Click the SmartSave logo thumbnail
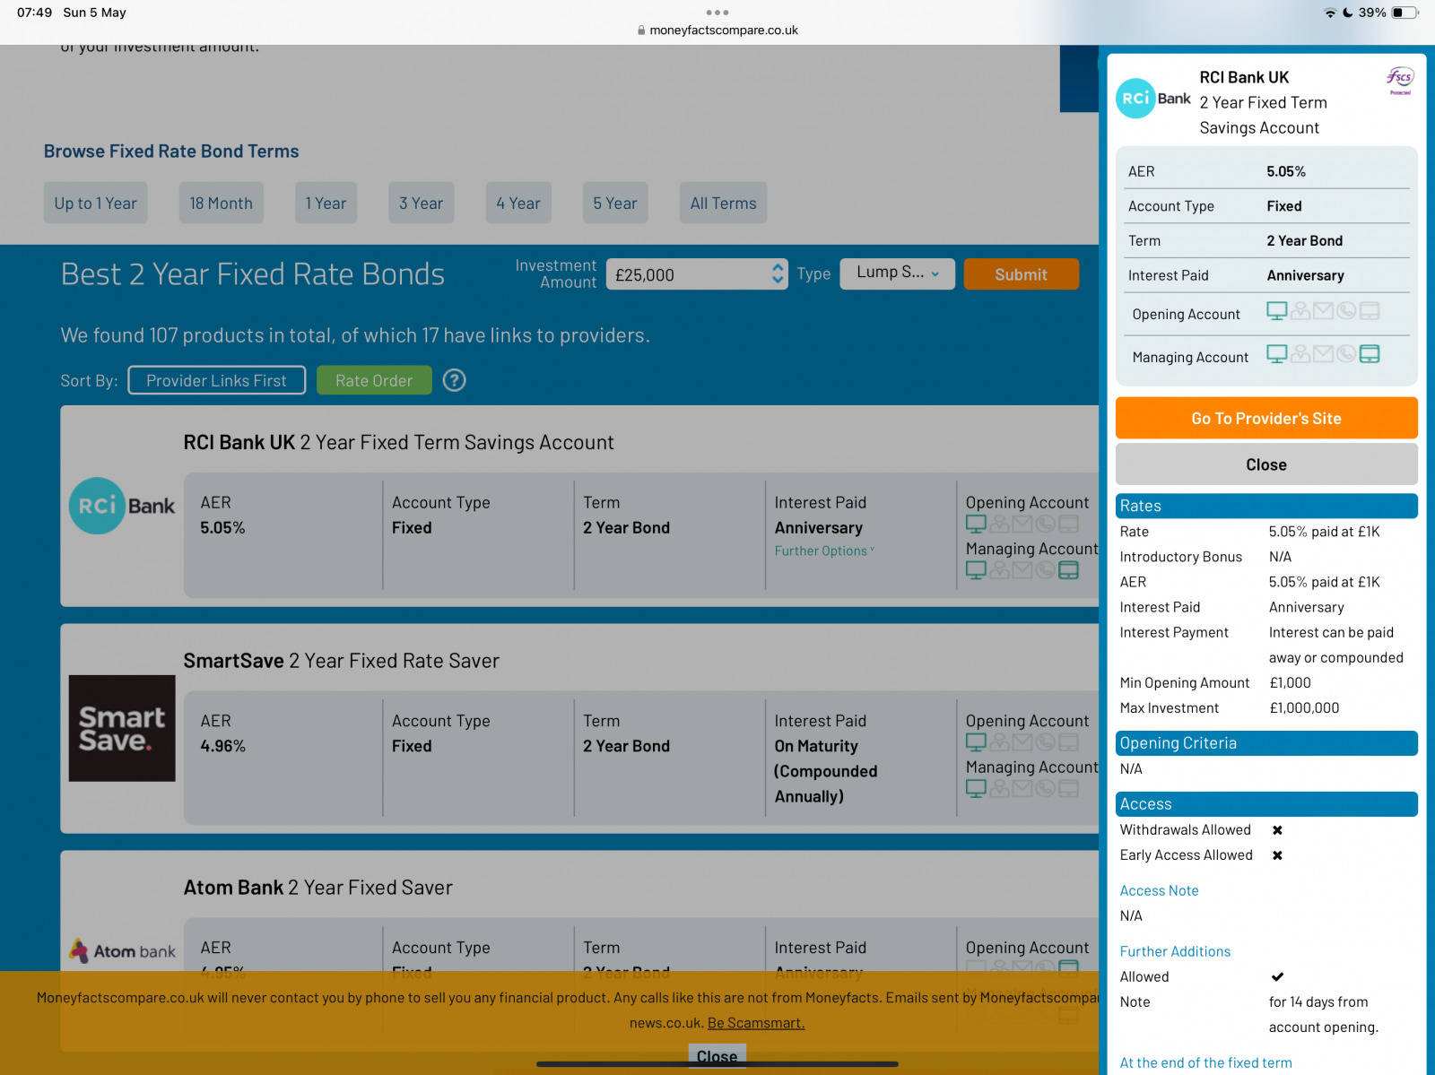The image size is (1435, 1075). (122, 728)
